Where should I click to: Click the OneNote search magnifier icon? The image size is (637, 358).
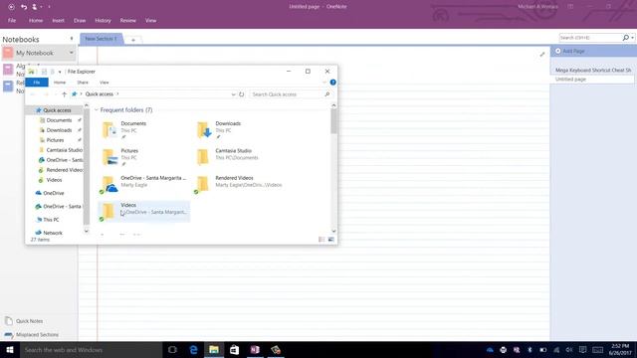point(626,38)
